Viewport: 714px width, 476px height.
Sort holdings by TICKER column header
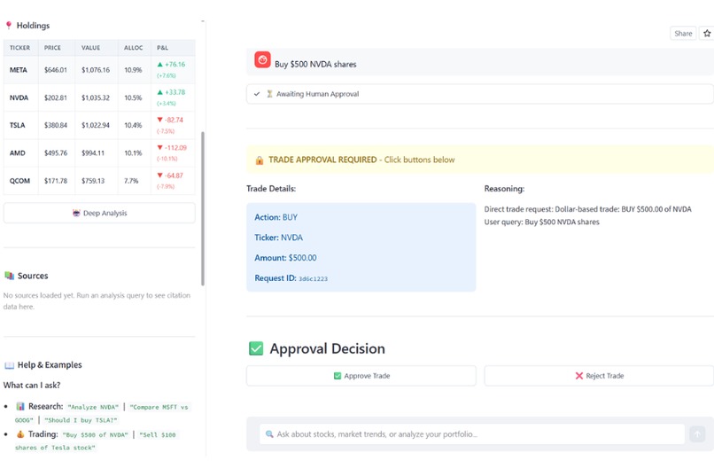[19, 47]
